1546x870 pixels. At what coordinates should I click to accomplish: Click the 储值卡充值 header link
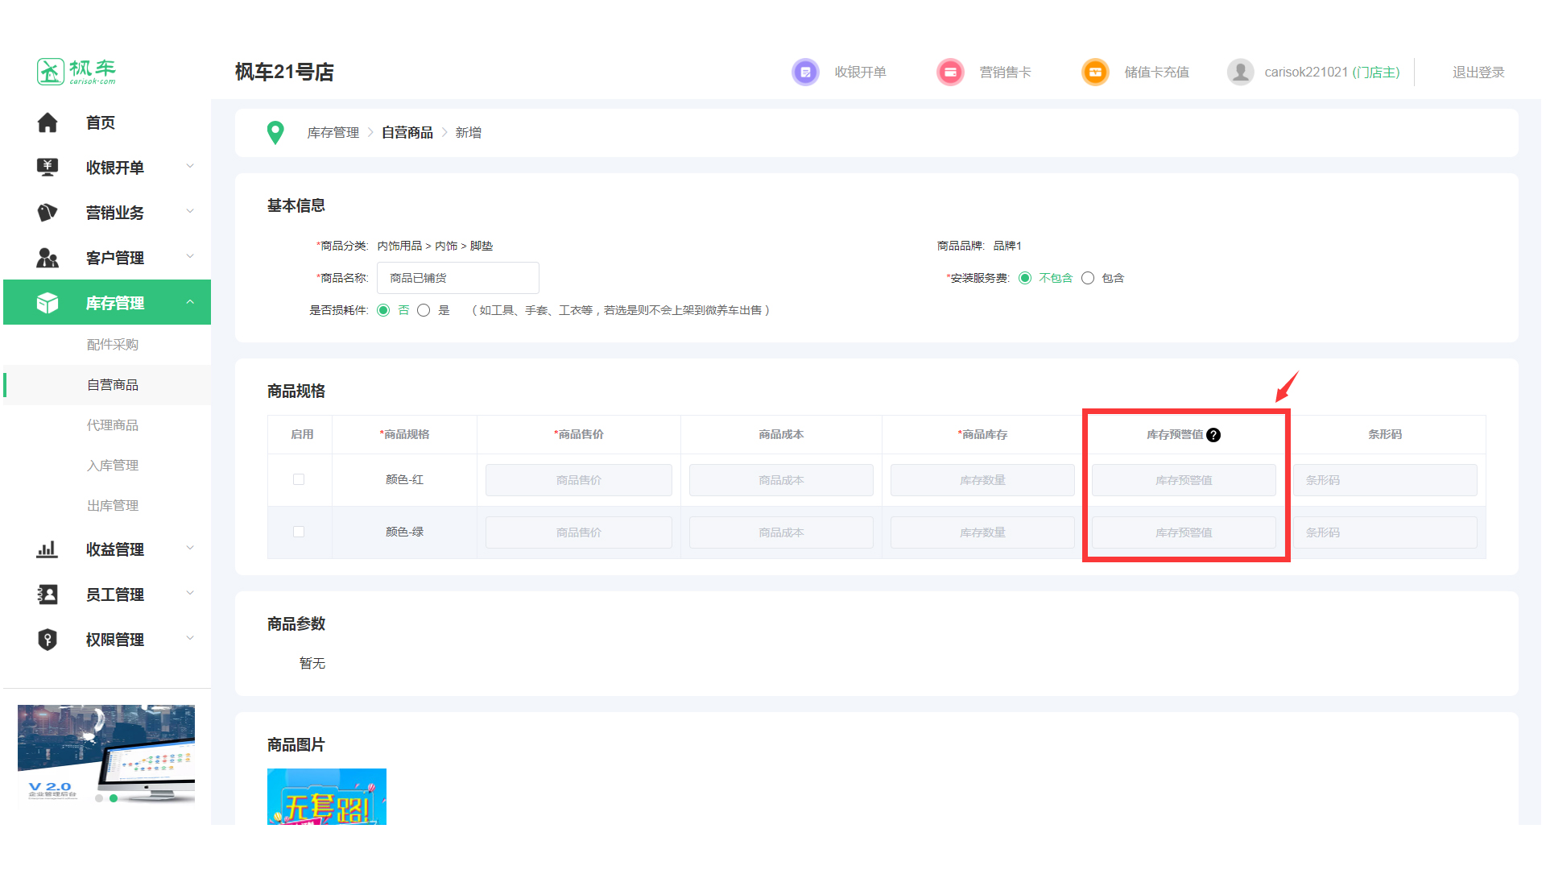coord(1156,72)
